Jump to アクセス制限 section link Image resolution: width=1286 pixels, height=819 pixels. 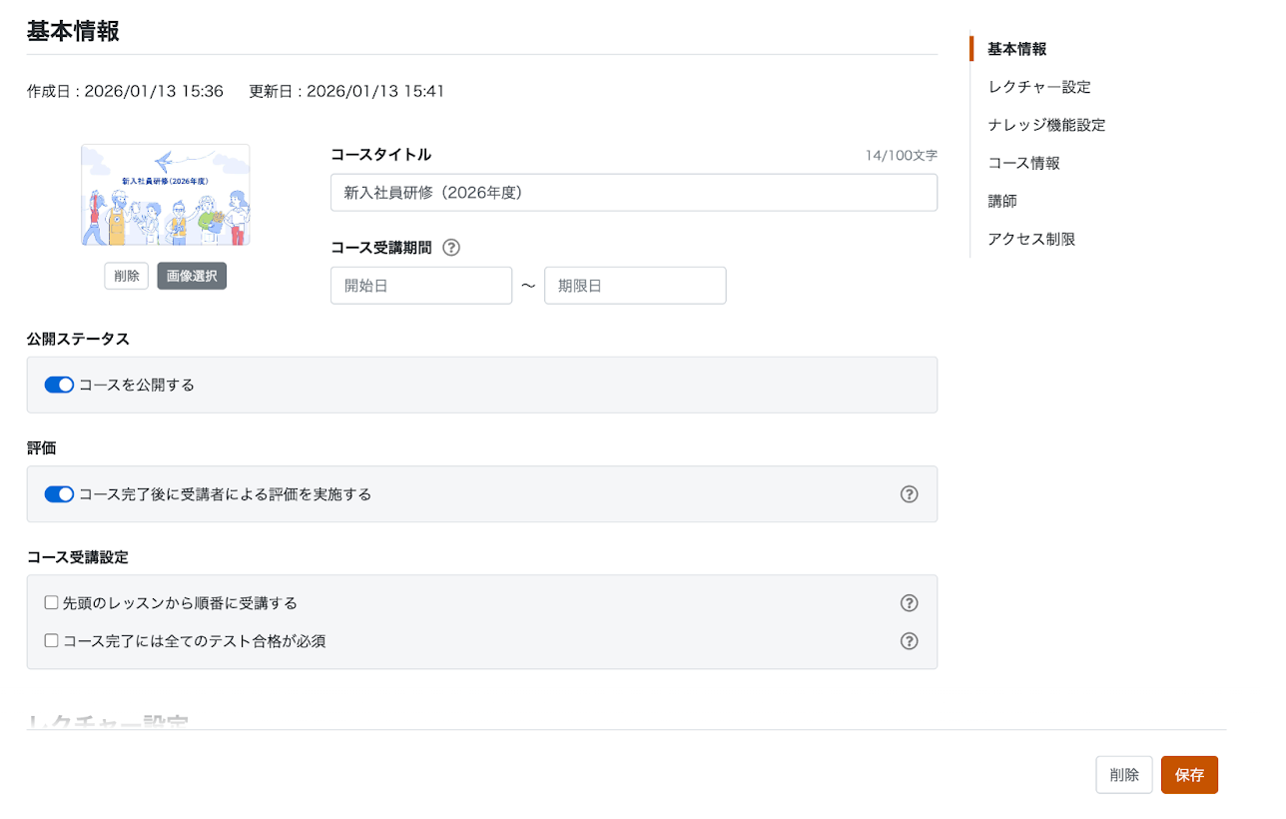point(1031,240)
